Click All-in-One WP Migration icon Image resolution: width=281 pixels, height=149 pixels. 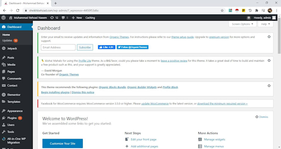click(x=4, y=139)
